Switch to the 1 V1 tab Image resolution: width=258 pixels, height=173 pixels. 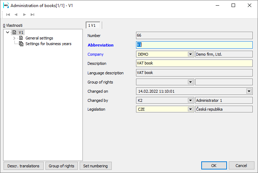pyautogui.click(x=93, y=25)
